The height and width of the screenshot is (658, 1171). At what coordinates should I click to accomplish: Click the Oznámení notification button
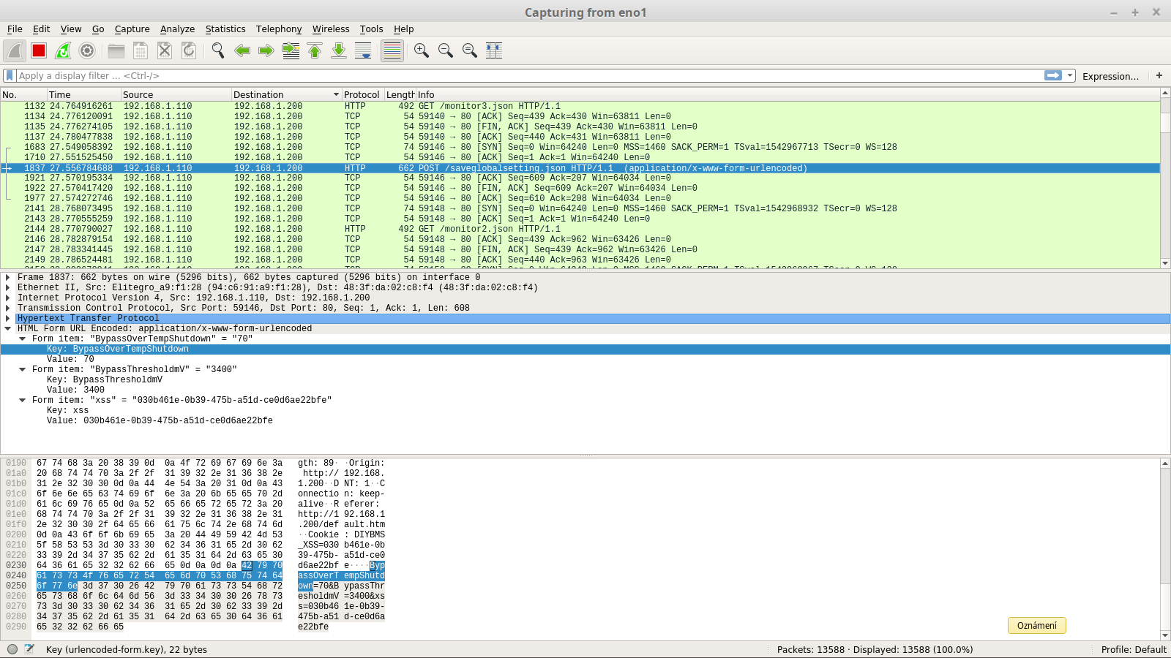(1037, 625)
